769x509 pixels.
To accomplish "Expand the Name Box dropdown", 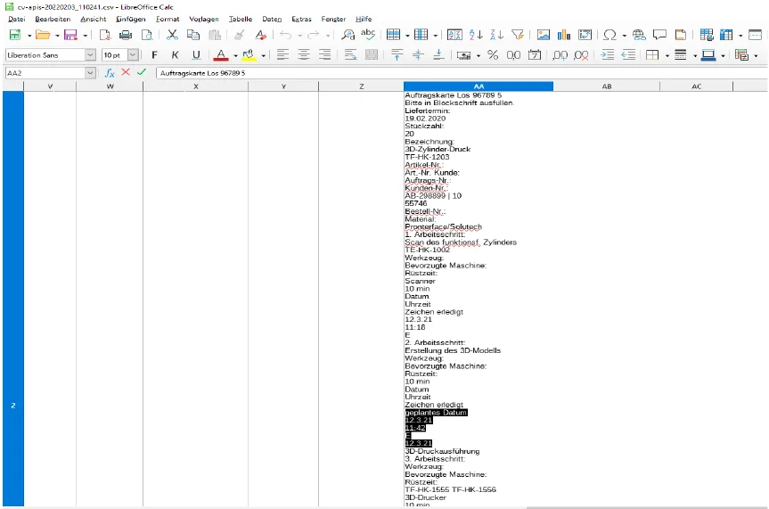I will 90,72.
